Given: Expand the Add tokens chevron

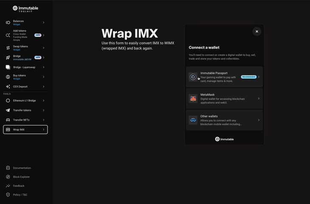Looking at the screenshot, I should pos(44,35).
